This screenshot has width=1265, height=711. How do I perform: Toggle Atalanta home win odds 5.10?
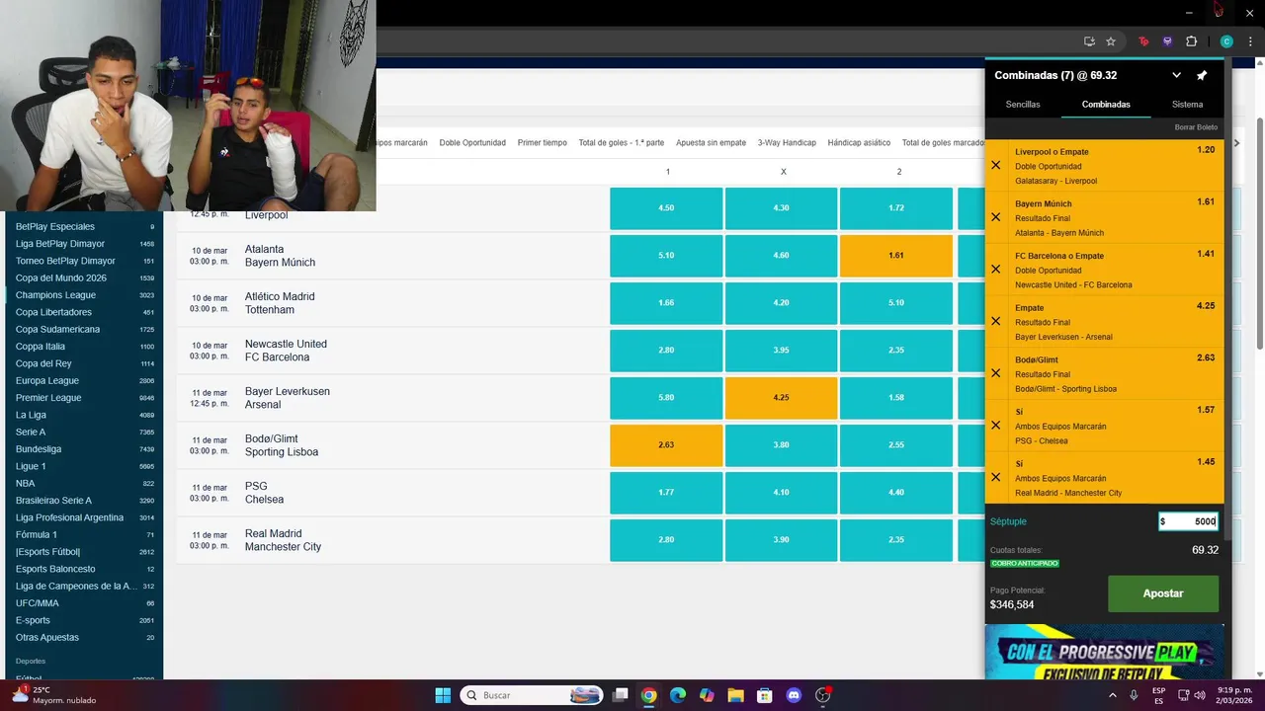(666, 256)
